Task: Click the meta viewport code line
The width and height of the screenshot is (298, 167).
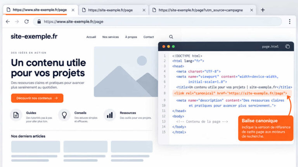Action: pos(227,79)
